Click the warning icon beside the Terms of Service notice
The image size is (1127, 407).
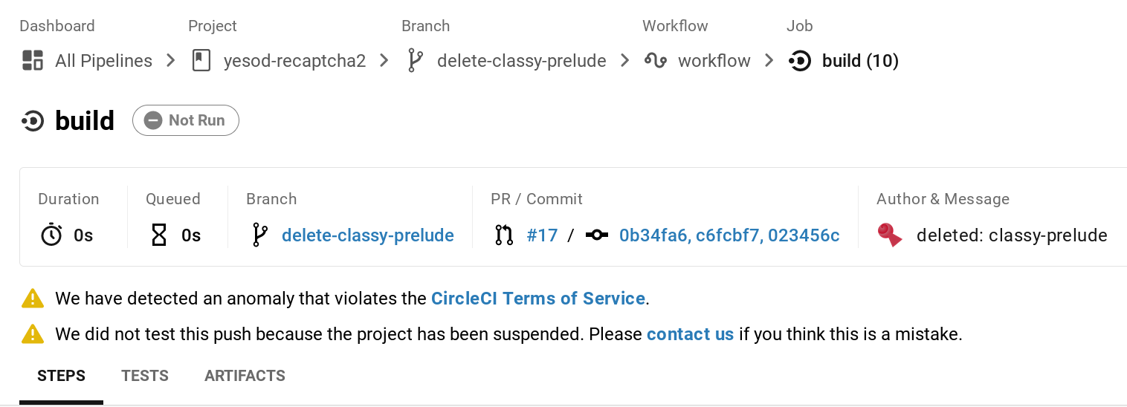33,299
